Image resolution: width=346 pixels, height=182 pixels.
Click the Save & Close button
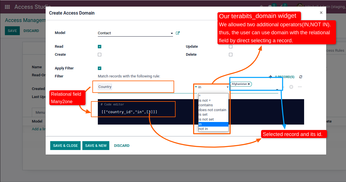coord(65,146)
